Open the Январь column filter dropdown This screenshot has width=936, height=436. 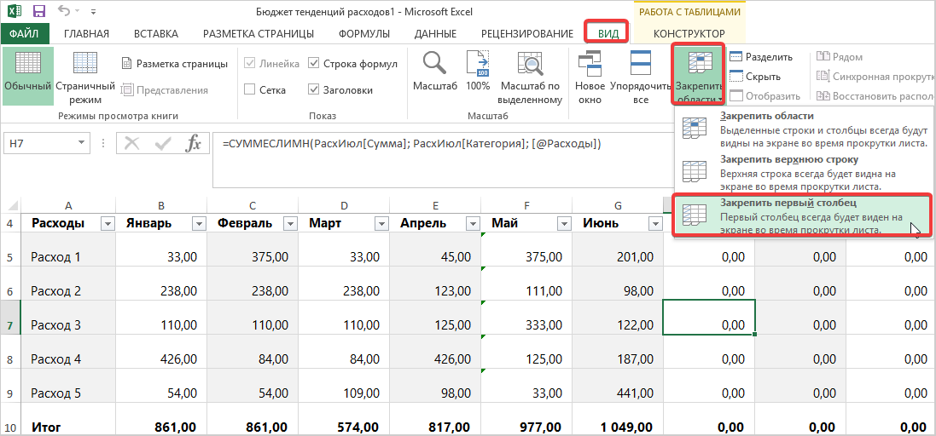(200, 224)
